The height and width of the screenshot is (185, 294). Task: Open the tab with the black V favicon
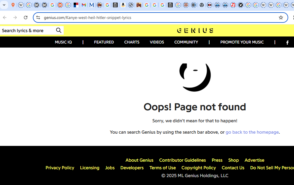coord(241,5)
